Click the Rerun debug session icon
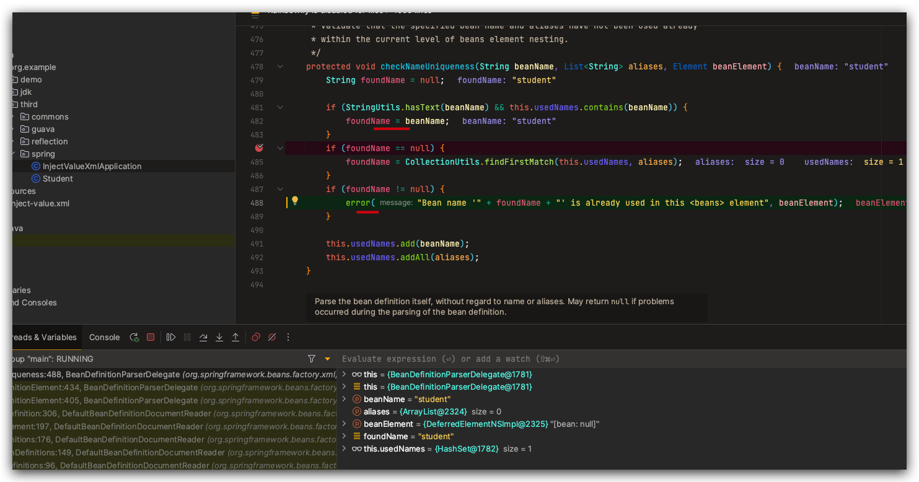Screen dimensions: 919x482 134,337
